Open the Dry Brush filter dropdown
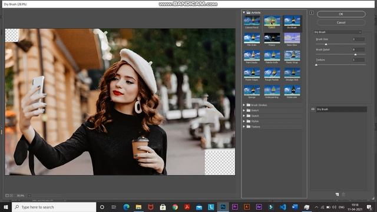The image size is (377, 212). tap(338, 32)
